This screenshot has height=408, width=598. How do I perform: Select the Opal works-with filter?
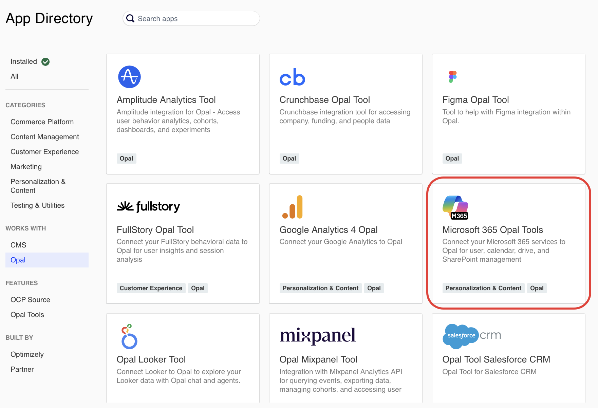pos(18,260)
